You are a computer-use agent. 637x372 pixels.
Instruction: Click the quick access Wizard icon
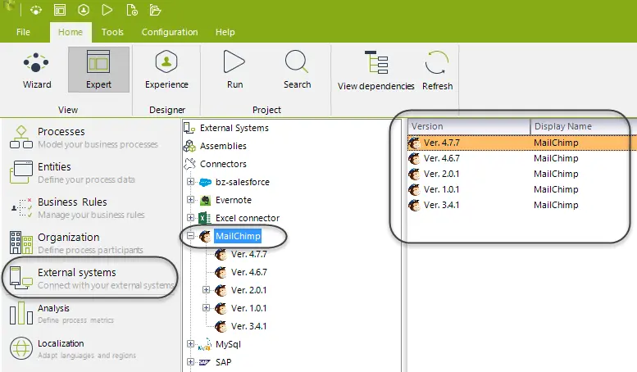tap(36, 10)
